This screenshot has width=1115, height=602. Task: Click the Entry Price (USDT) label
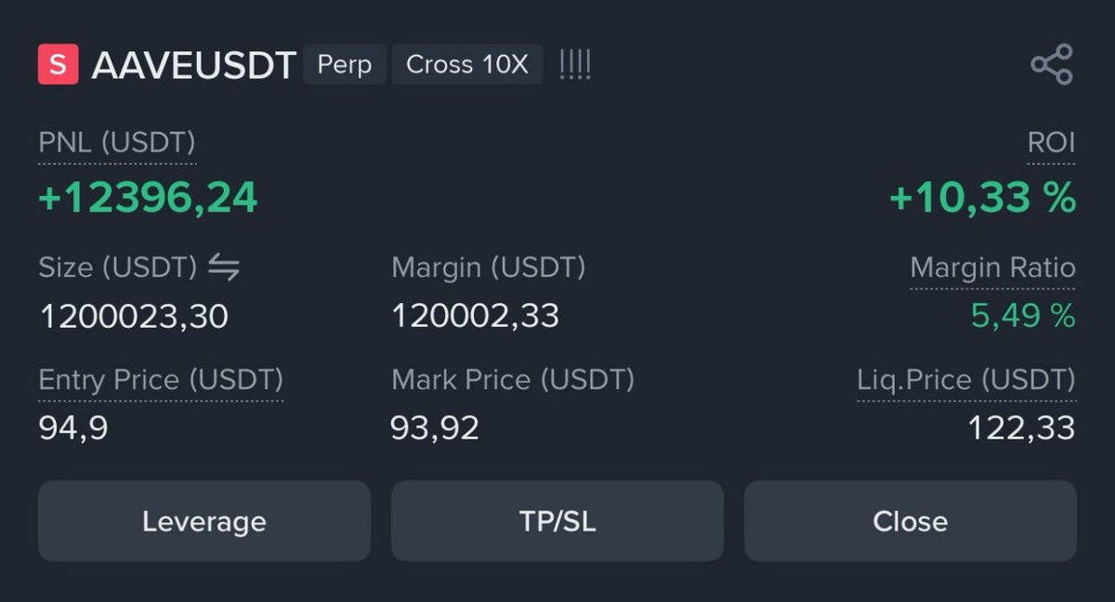tap(161, 380)
